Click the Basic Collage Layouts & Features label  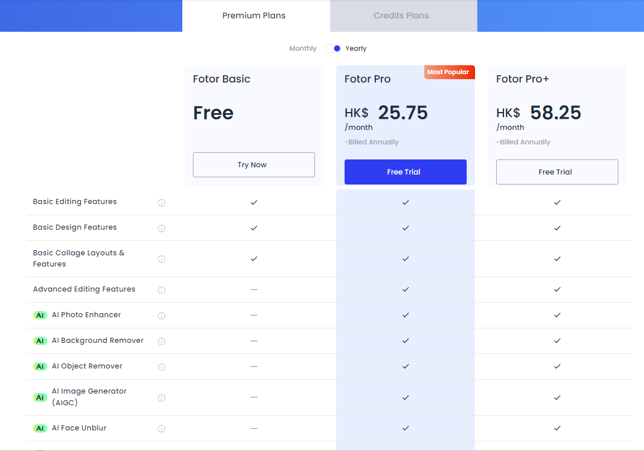pyautogui.click(x=79, y=258)
